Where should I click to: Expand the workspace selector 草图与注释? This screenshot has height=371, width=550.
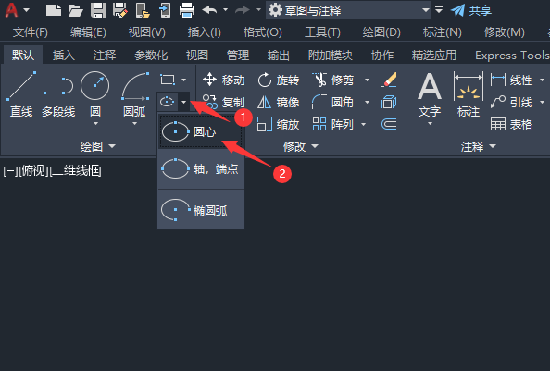tap(426, 10)
